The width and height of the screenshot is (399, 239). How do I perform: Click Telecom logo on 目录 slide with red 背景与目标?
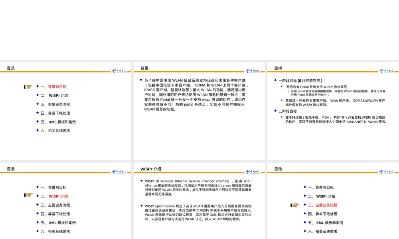click(x=119, y=71)
